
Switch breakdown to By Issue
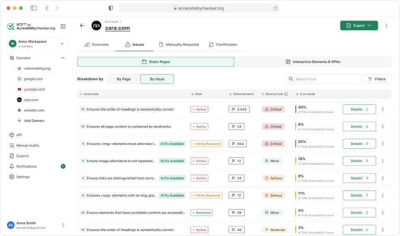pos(157,79)
